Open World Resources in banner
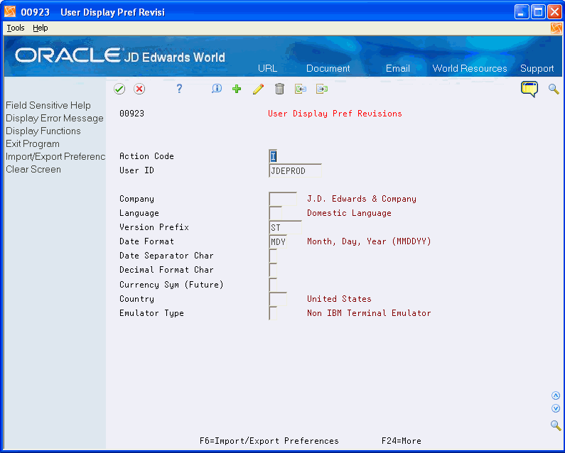565x453 pixels. coord(470,68)
